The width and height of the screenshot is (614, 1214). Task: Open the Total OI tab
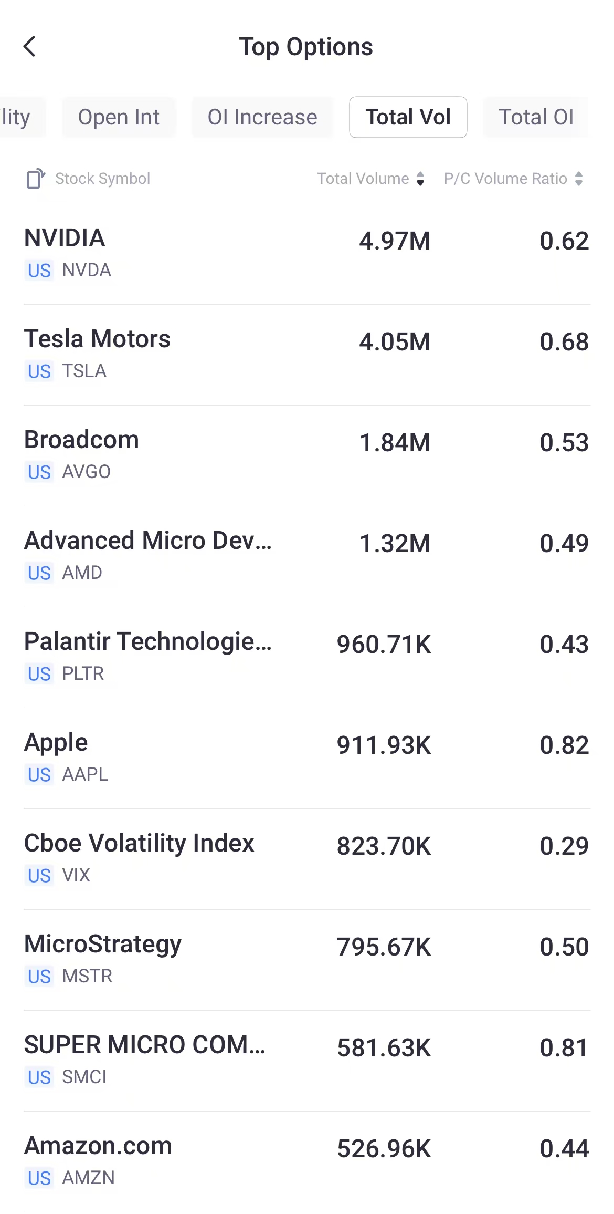coord(536,117)
